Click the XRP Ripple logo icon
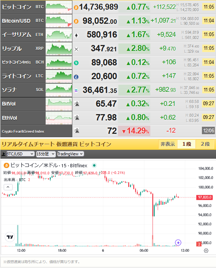216x268 pixels. click(x=76, y=49)
